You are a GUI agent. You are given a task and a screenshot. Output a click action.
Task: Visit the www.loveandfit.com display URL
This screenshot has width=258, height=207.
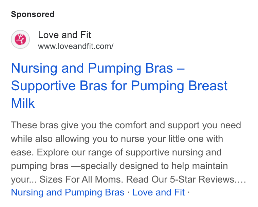pyautogui.click(x=76, y=46)
